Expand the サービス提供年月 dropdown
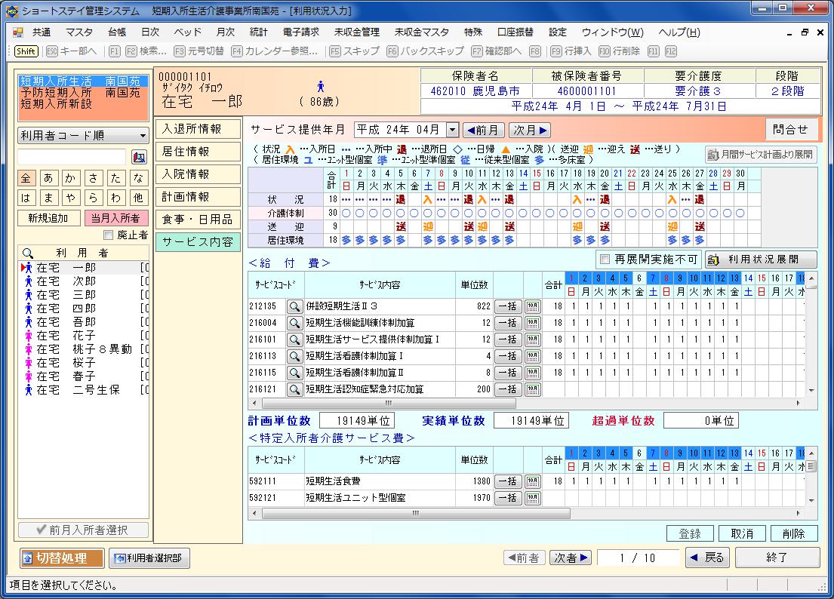 [x=452, y=130]
